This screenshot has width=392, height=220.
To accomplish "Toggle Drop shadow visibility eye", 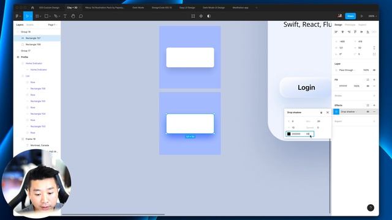I will point(367,112).
